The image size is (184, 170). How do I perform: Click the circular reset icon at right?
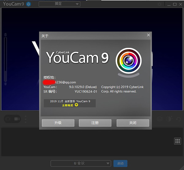point(178,119)
